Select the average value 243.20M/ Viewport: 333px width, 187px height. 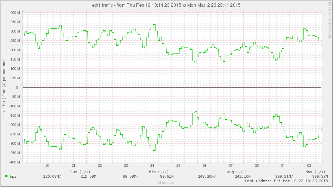[x=207, y=177]
